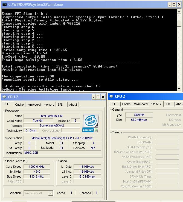Switch to Mainboard tab in right CPU-Z
The image size is (183, 202).
coord(141,104)
